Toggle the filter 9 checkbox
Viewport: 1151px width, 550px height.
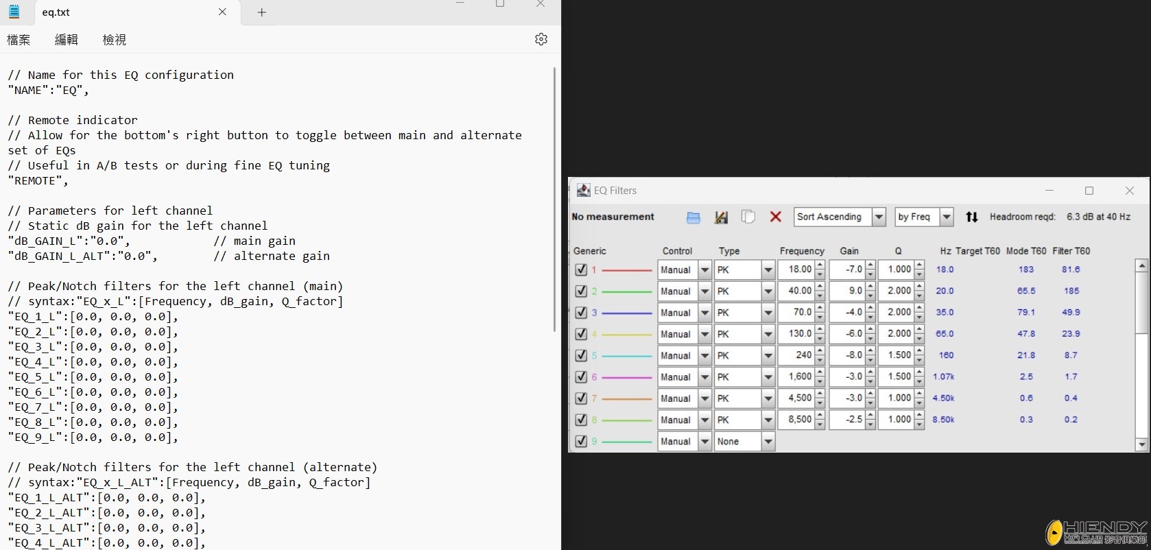[581, 441]
